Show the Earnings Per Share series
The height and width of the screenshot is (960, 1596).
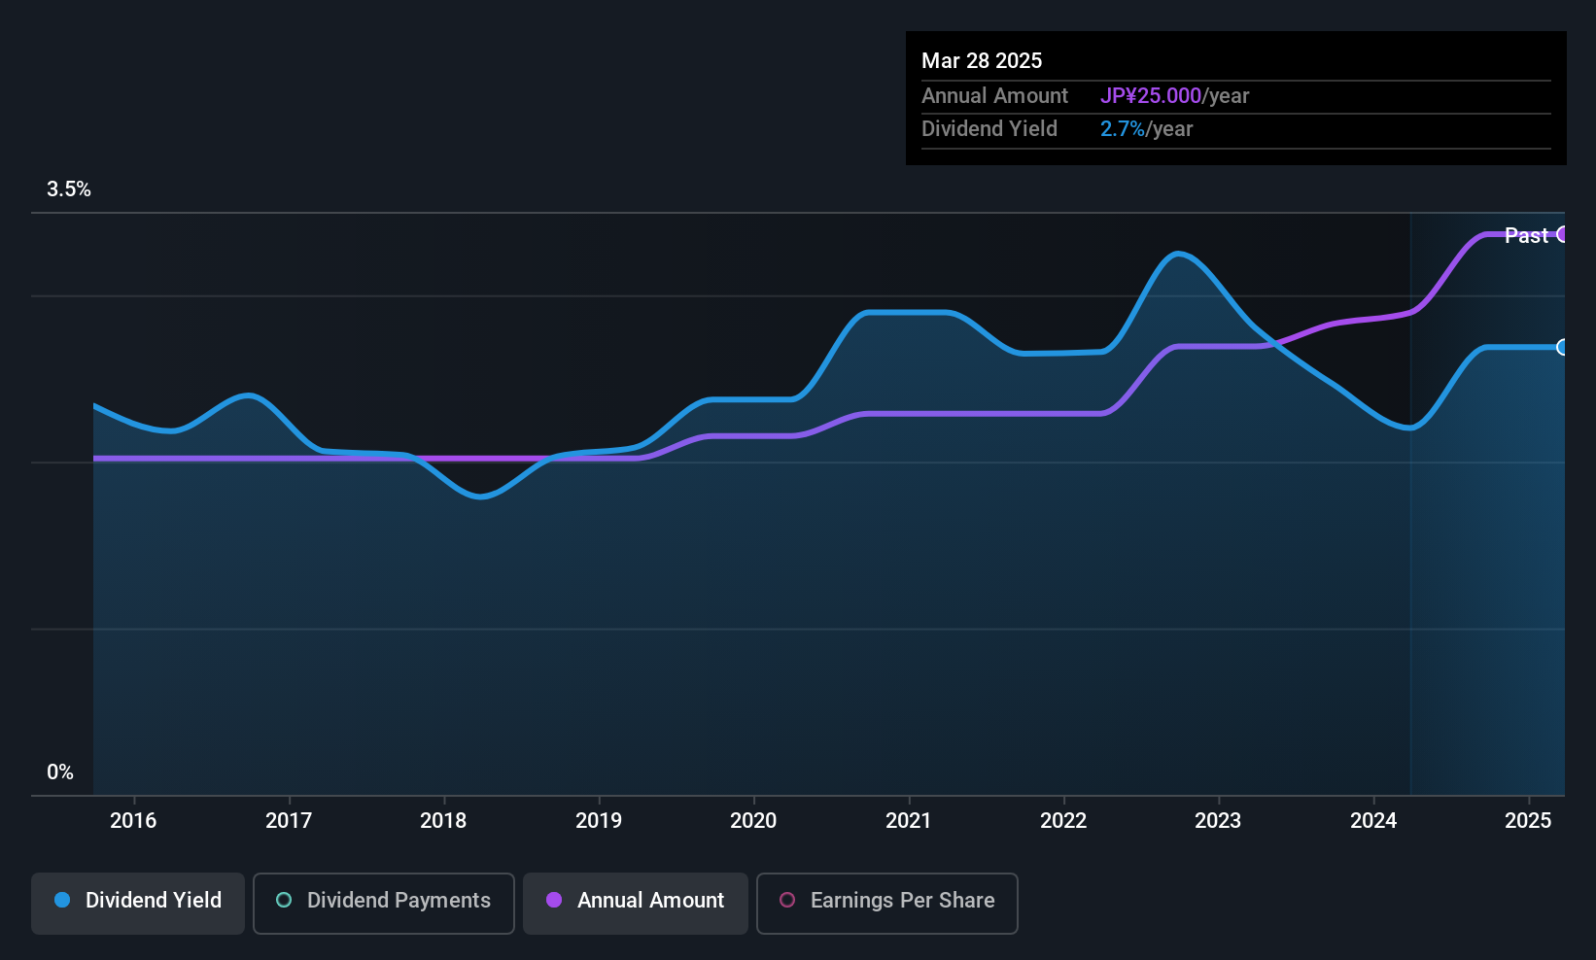886,903
